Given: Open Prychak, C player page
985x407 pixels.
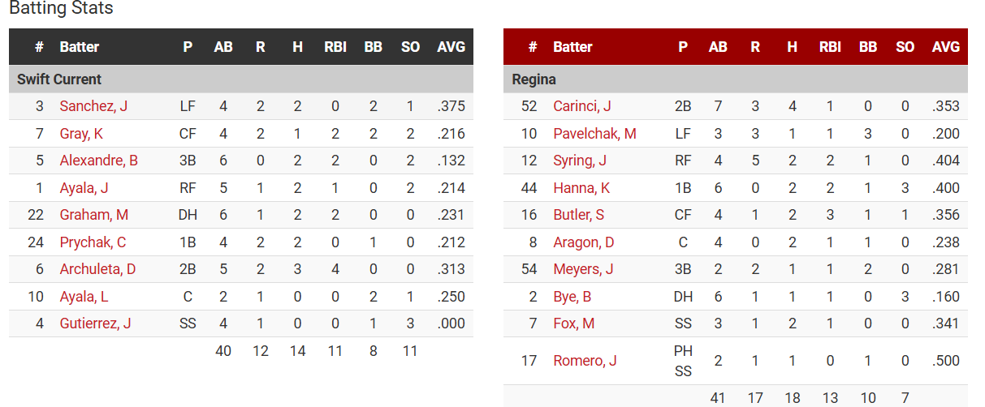Looking at the screenshot, I should (93, 242).
